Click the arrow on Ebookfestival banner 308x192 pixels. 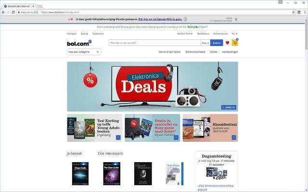point(234,137)
